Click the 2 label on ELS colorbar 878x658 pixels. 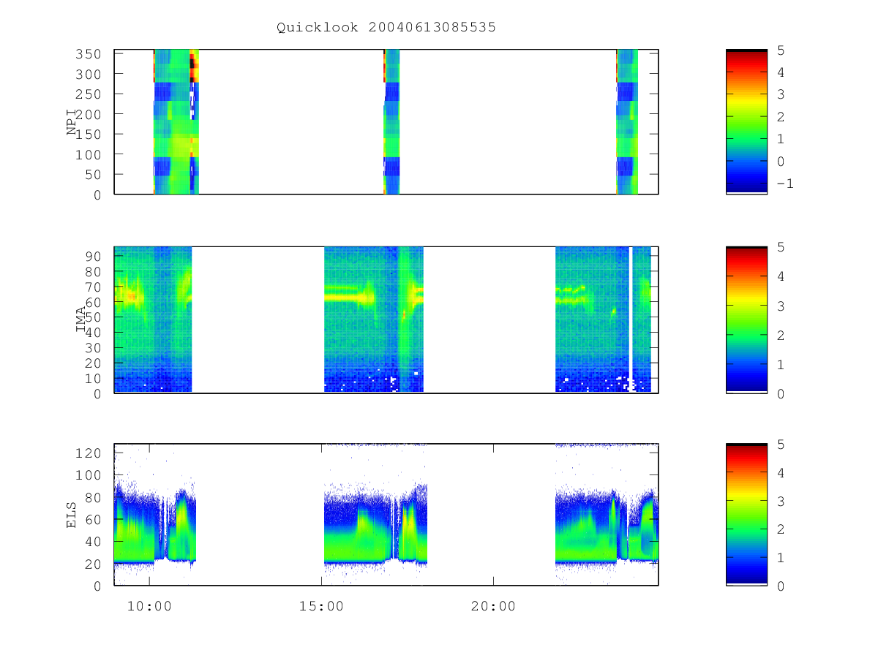(x=780, y=529)
